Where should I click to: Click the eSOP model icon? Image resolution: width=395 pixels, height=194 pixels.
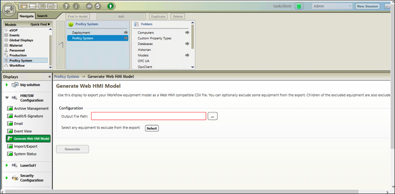point(6,30)
